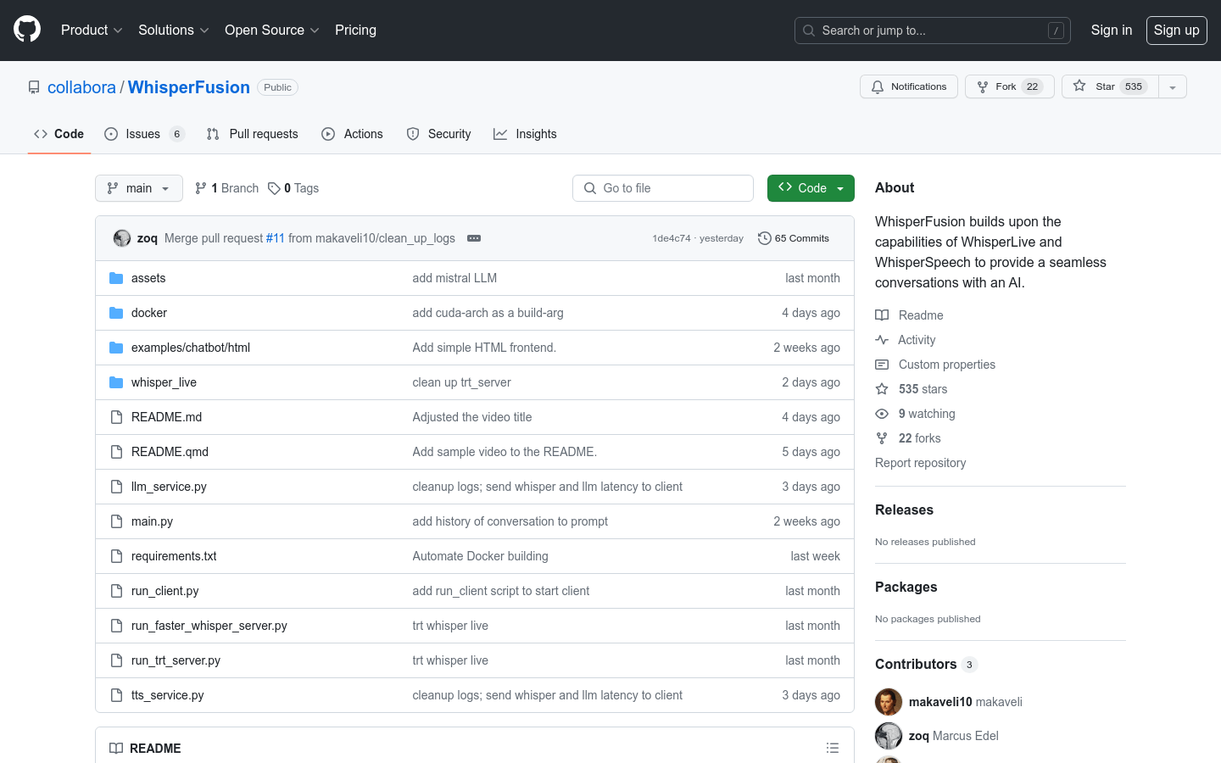Viewport: 1221px width, 763px height.
Task: Open the green Code dropdown
Action: [811, 188]
